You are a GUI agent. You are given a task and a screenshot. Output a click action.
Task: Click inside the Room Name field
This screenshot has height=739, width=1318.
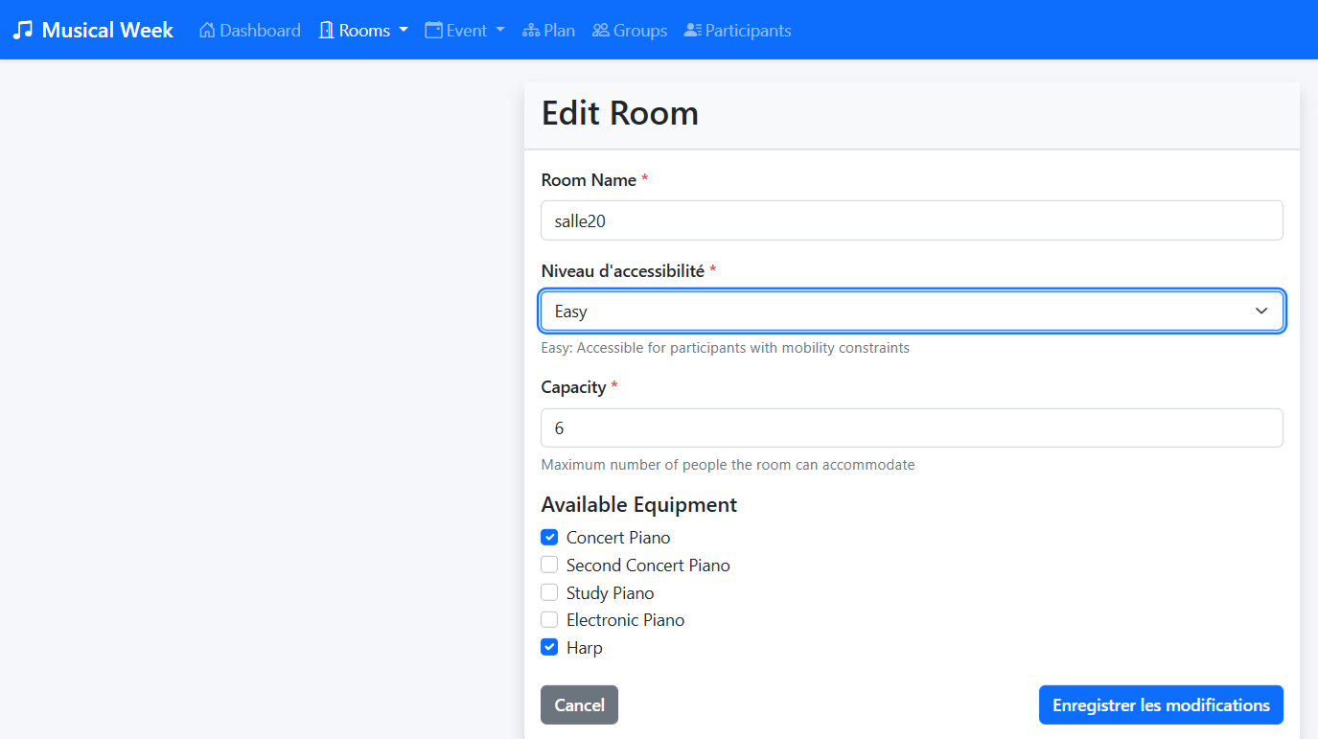coord(912,219)
